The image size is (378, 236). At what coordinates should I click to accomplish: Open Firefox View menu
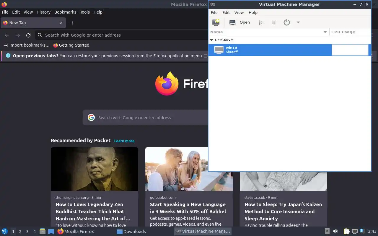[x=28, y=12]
